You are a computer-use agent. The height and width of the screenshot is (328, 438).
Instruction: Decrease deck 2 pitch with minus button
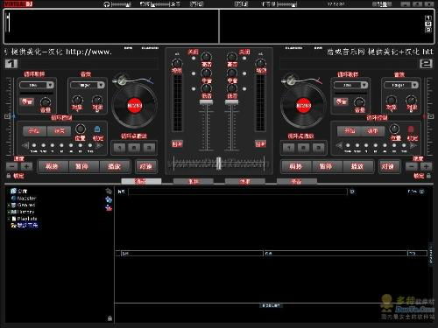(412, 166)
